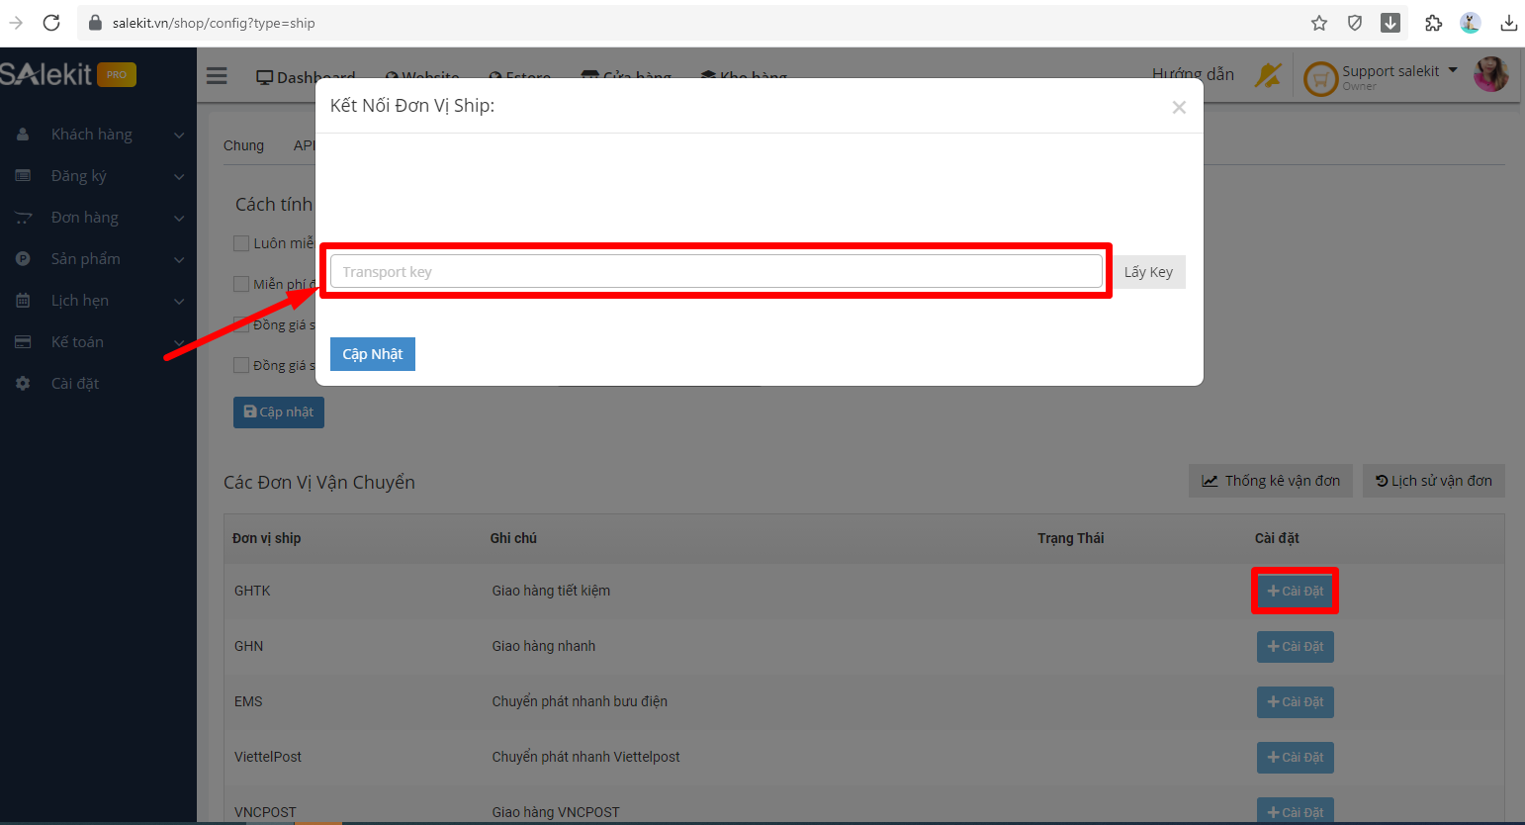Click the Salekit logo
This screenshot has width=1525, height=825.
tap(46, 74)
